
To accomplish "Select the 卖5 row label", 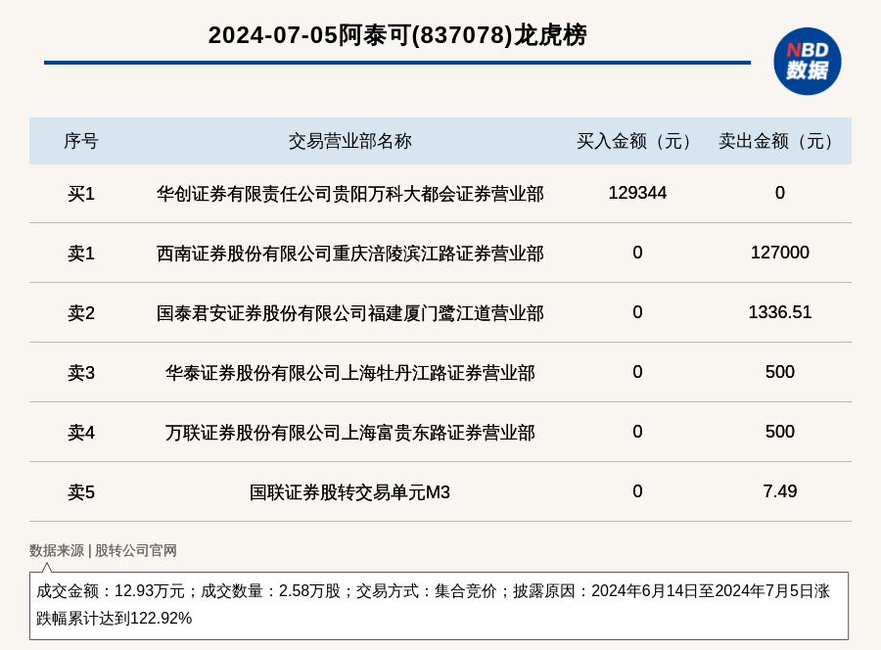I will coord(81,492).
